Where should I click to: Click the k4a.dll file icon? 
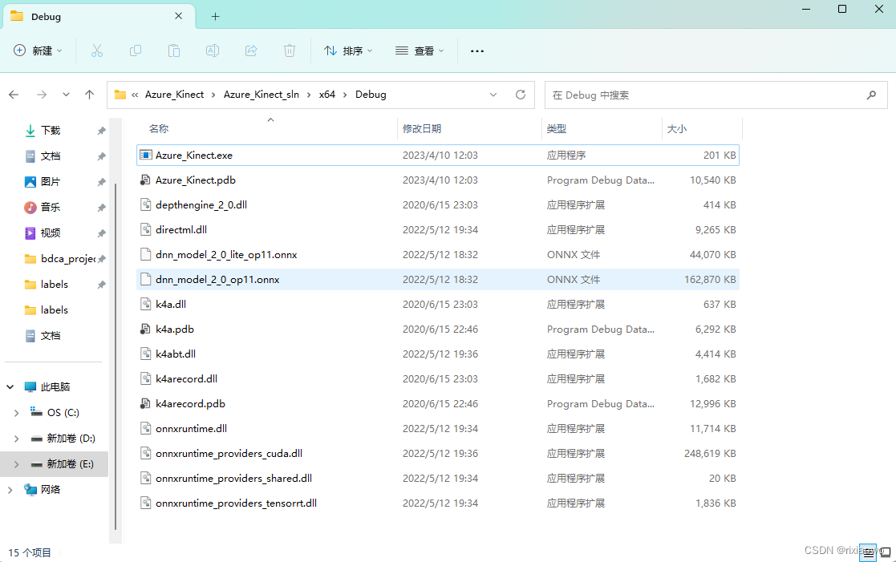click(x=146, y=305)
